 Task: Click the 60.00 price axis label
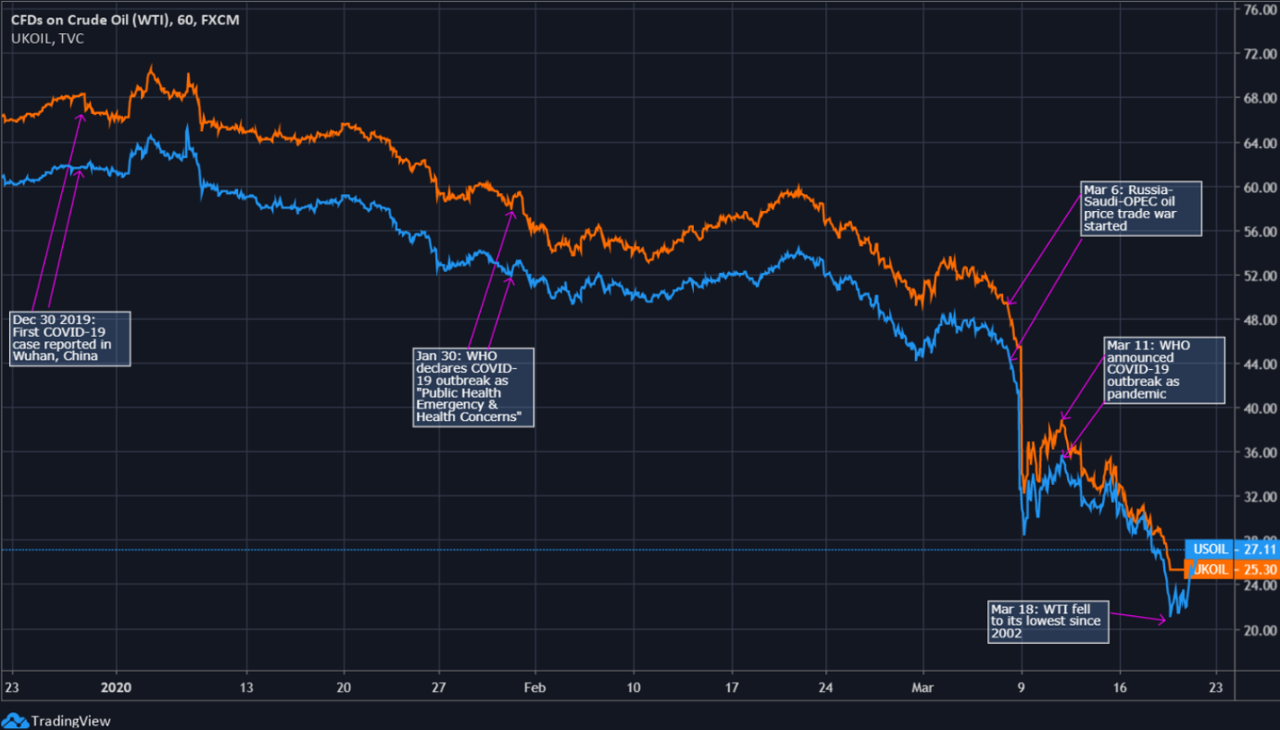(x=1260, y=187)
